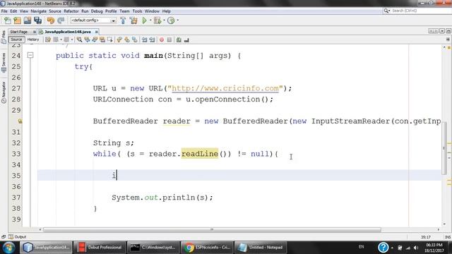
Task: Click the Find Next Occurrence icon
Action: click(x=95, y=40)
